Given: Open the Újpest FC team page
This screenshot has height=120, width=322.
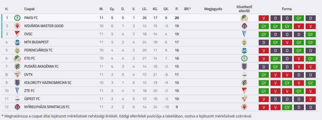Looking at the screenshot, I should (32, 99).
